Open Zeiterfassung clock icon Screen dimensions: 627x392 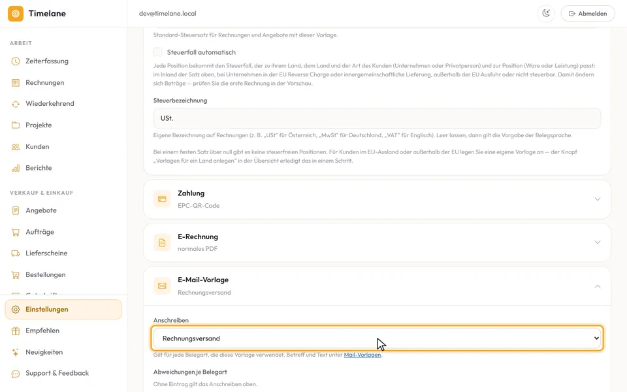click(16, 61)
